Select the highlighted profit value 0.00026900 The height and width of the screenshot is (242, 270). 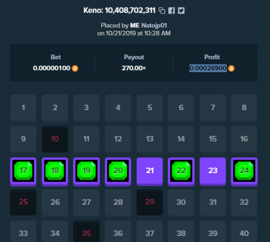coord(208,68)
